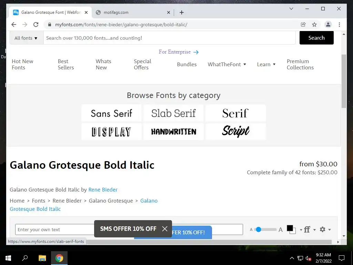The height and width of the screenshot is (265, 353).
Task: Open Premium Collections menu item
Action: point(300,65)
